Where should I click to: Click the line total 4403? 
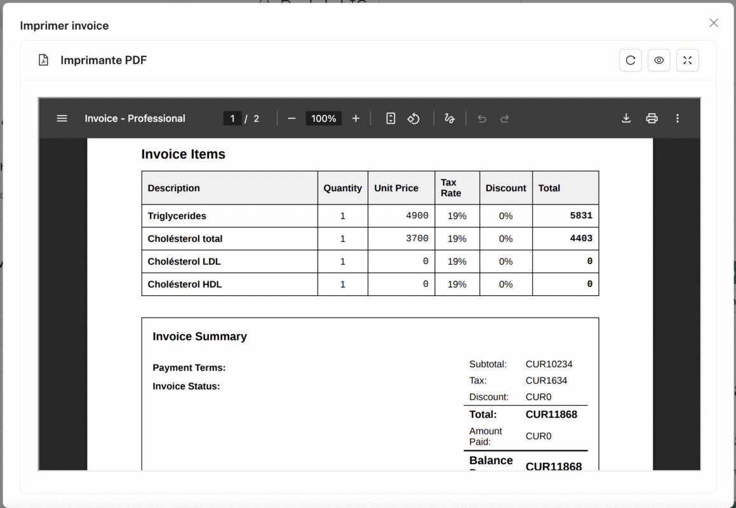pyautogui.click(x=581, y=239)
